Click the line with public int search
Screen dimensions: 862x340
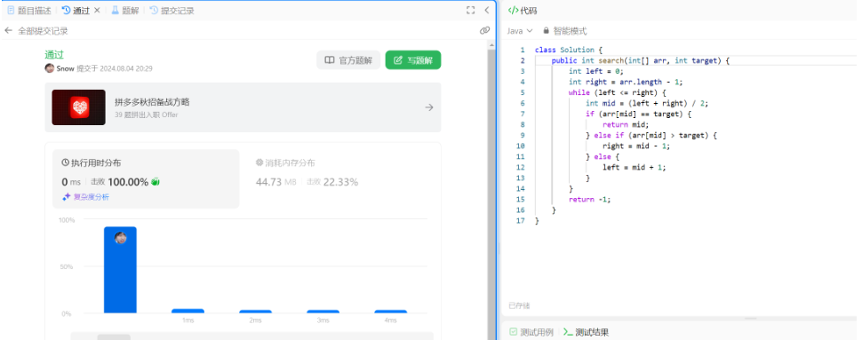pyautogui.click(x=640, y=60)
